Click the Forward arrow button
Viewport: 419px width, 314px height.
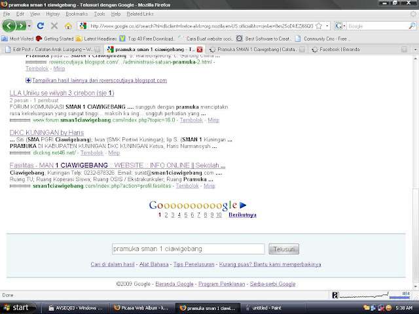click(x=21, y=26)
